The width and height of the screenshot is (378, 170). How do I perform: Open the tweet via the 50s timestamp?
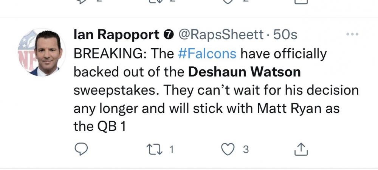click(285, 35)
